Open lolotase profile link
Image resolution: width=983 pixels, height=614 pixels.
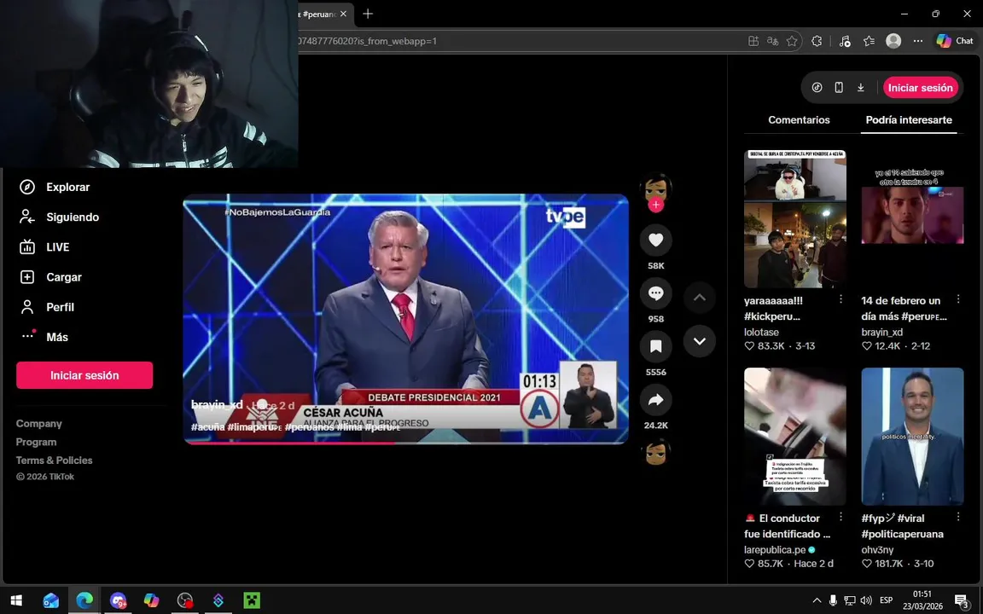click(x=761, y=332)
